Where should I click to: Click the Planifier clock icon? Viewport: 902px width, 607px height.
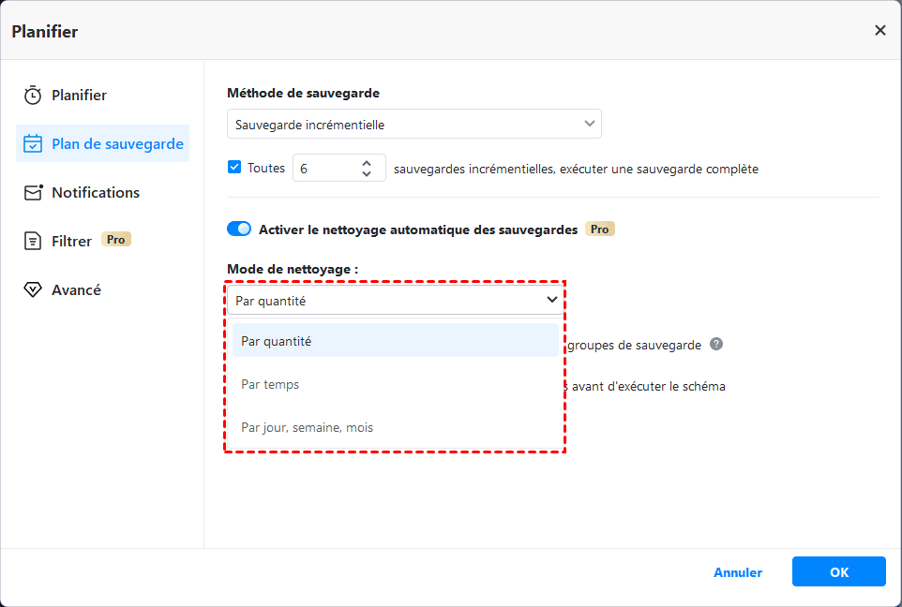(33, 96)
